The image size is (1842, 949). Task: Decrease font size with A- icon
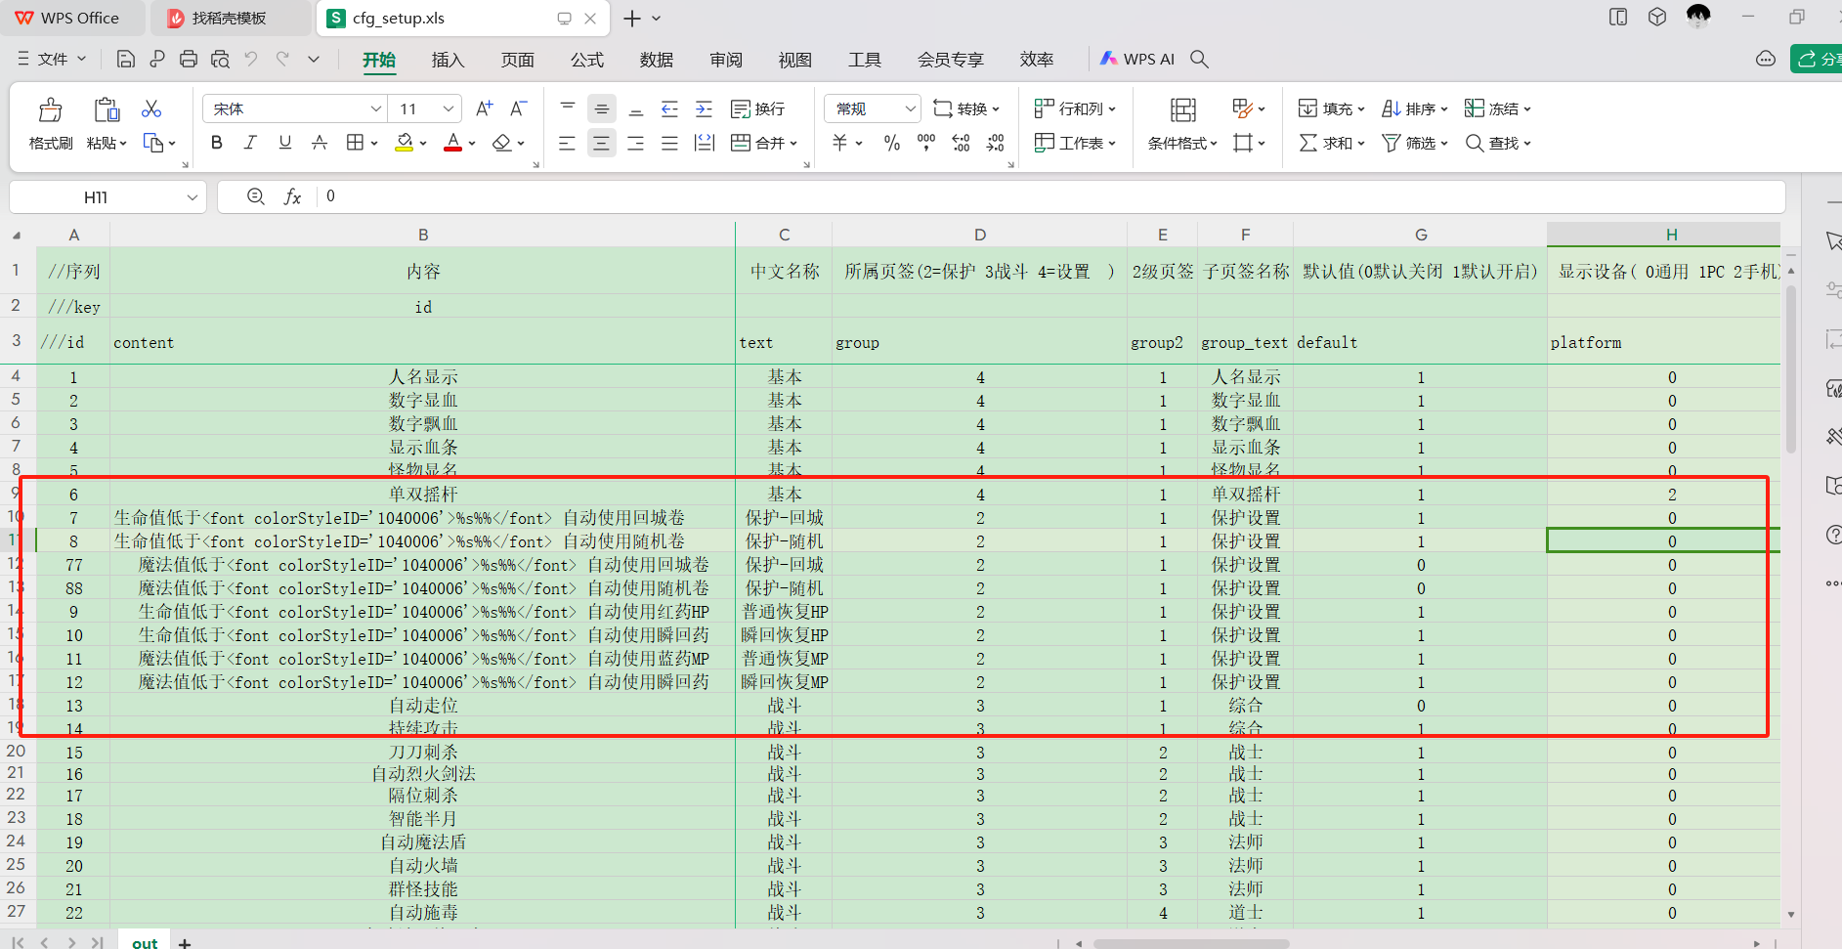tap(519, 108)
